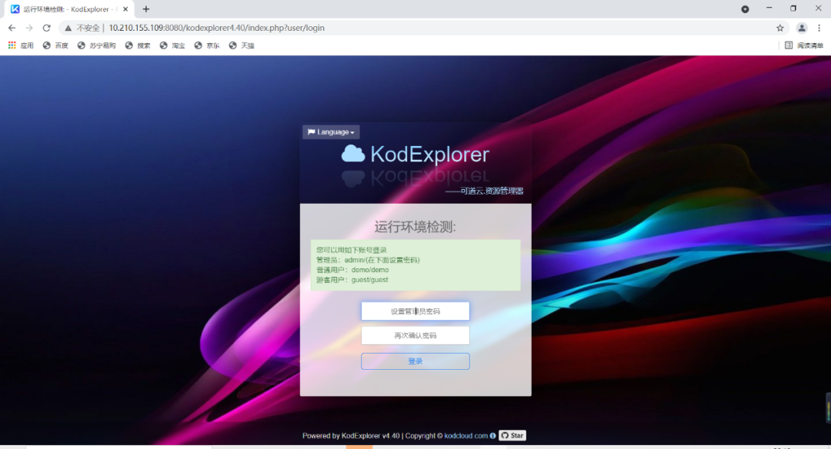Open the kodcloud.com link
Viewport: 831px width, 449px height.
(466, 436)
